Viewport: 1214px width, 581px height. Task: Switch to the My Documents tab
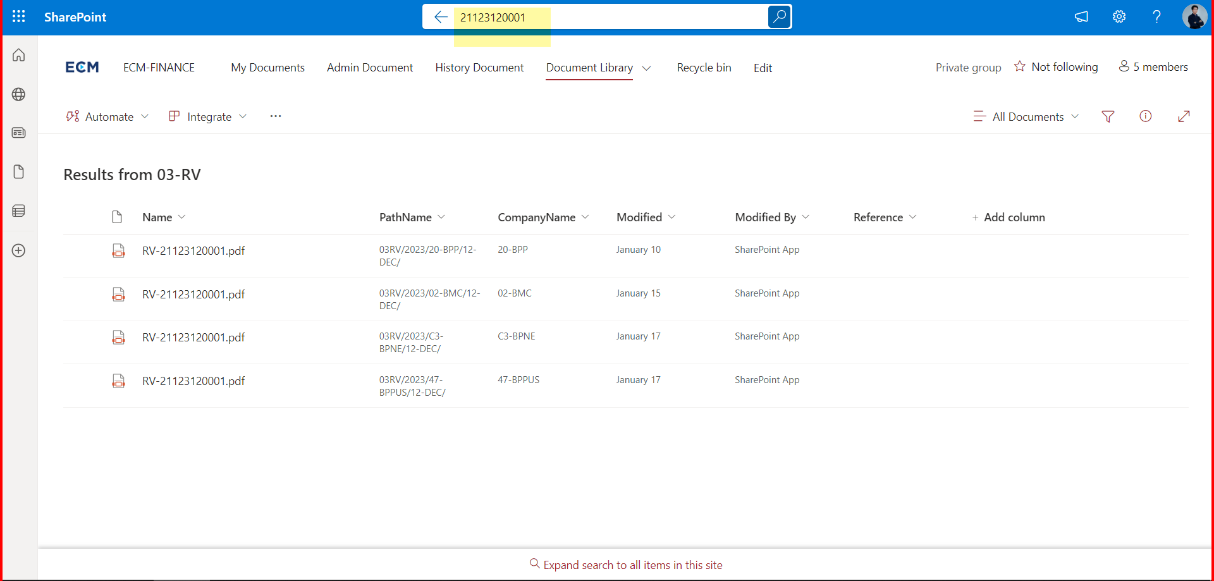[267, 68]
